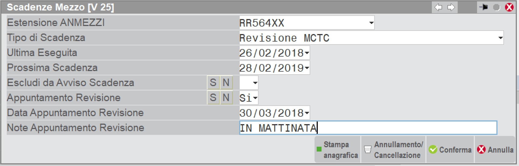Click the previous record left arrow icon
This screenshot has width=519, height=166.
pyautogui.click(x=439, y=7)
